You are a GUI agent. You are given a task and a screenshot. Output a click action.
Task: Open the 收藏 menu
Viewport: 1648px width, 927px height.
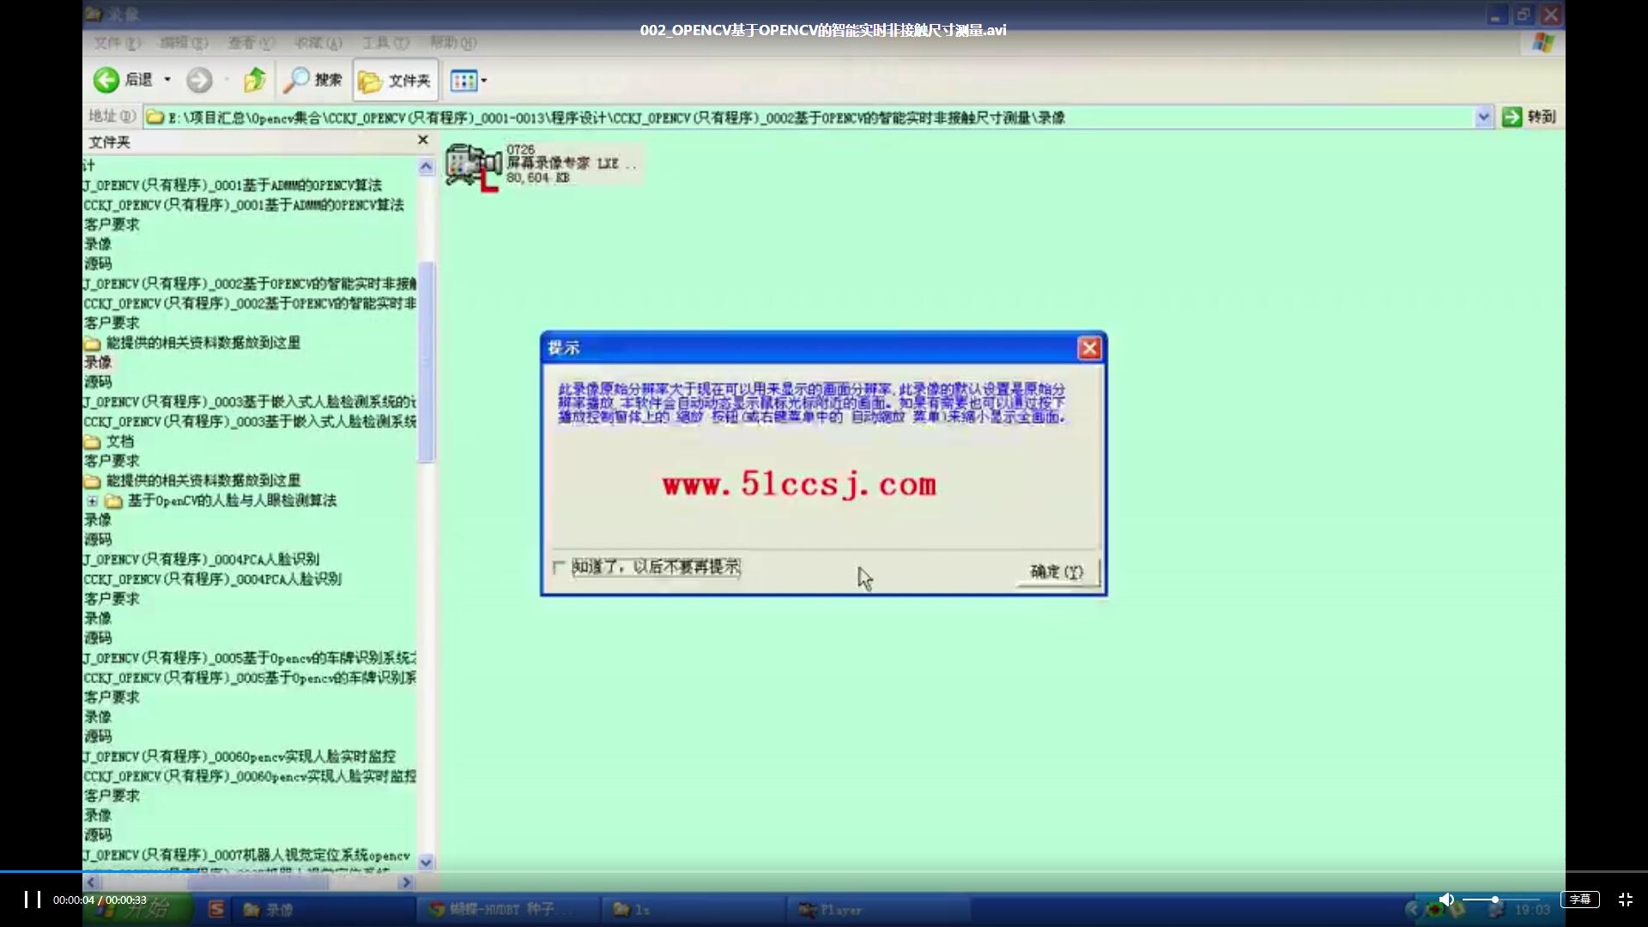(x=318, y=43)
